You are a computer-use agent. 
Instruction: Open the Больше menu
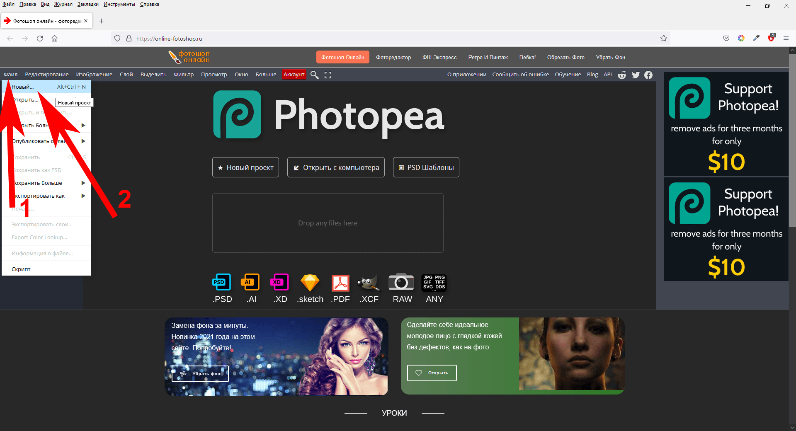coord(266,75)
